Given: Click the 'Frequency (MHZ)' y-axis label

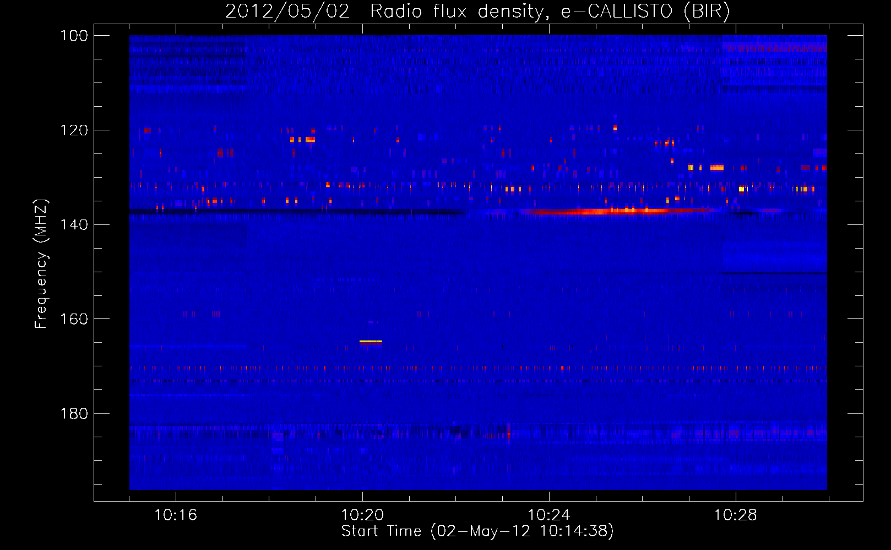Looking at the screenshot, I should click(41, 264).
